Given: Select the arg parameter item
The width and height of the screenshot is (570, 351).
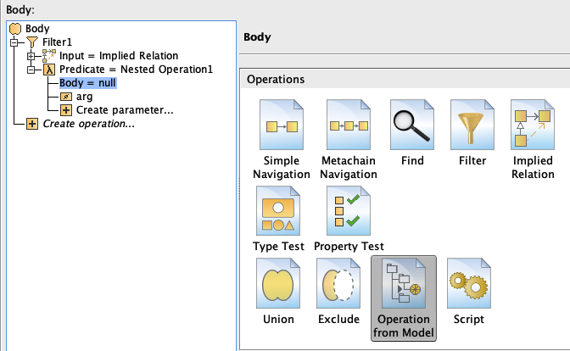Looking at the screenshot, I should [84, 97].
